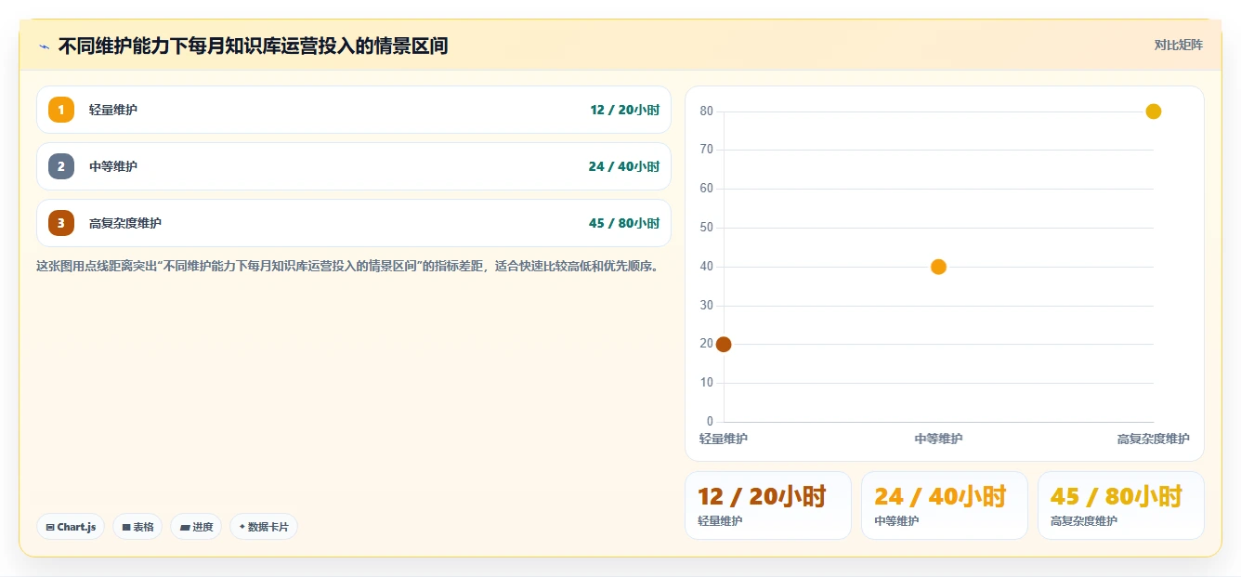Image resolution: width=1241 pixels, height=577 pixels.
Task: Click the panel title 不同维护能力下每月知识库运营投入的情景区间
Action: (x=253, y=46)
